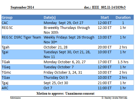Image resolution: width=136 pixels, height=102 pixels.
Task: Click D. Stanley Aruba Networks footer
Action: coord(114,98)
